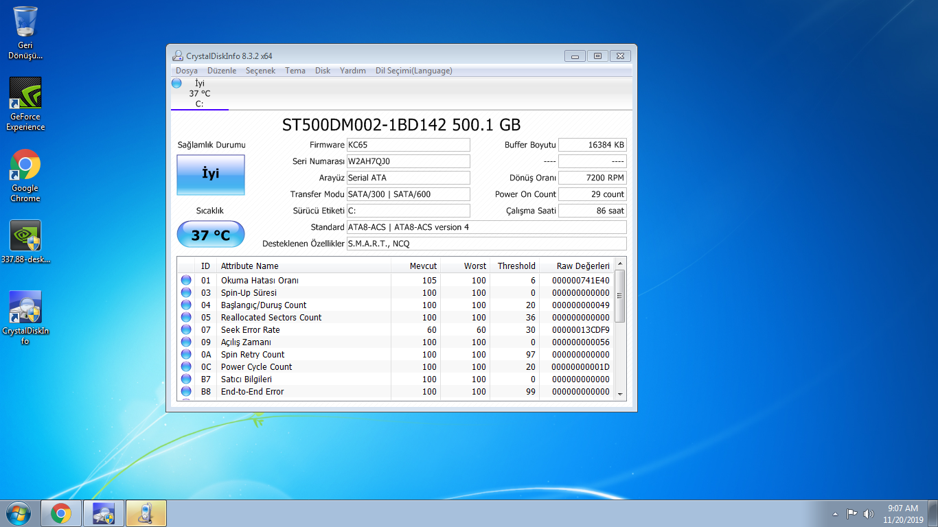The image size is (938, 527).
Task: Open GeForce Experience desktop shortcut
Action: point(25,104)
